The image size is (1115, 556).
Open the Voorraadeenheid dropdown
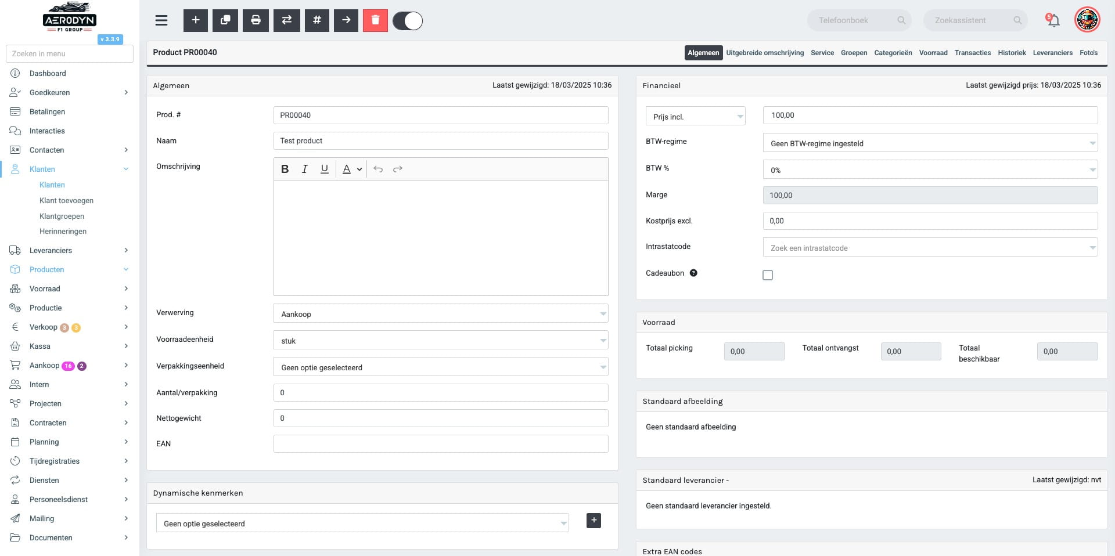(441, 340)
